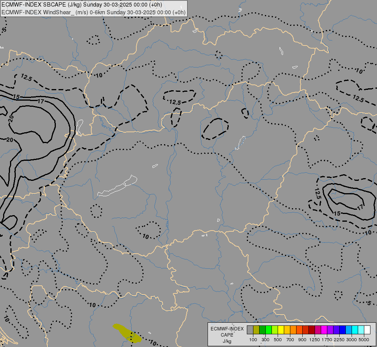Click the dark red legend swatch
This screenshot has width=377, height=347.
(312, 330)
